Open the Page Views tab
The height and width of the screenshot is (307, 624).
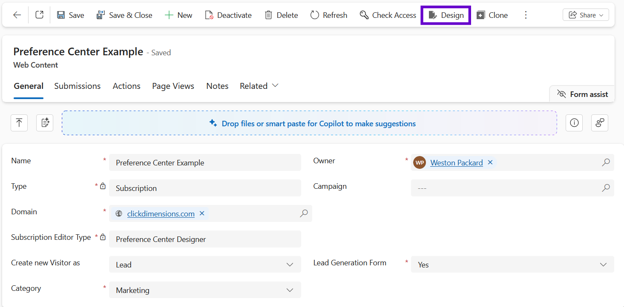click(x=173, y=86)
